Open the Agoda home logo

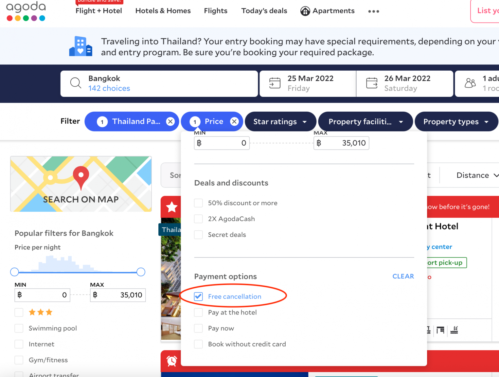tap(26, 11)
